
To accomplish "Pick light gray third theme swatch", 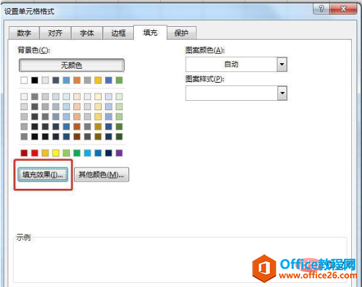I will pyautogui.click(x=45, y=80).
